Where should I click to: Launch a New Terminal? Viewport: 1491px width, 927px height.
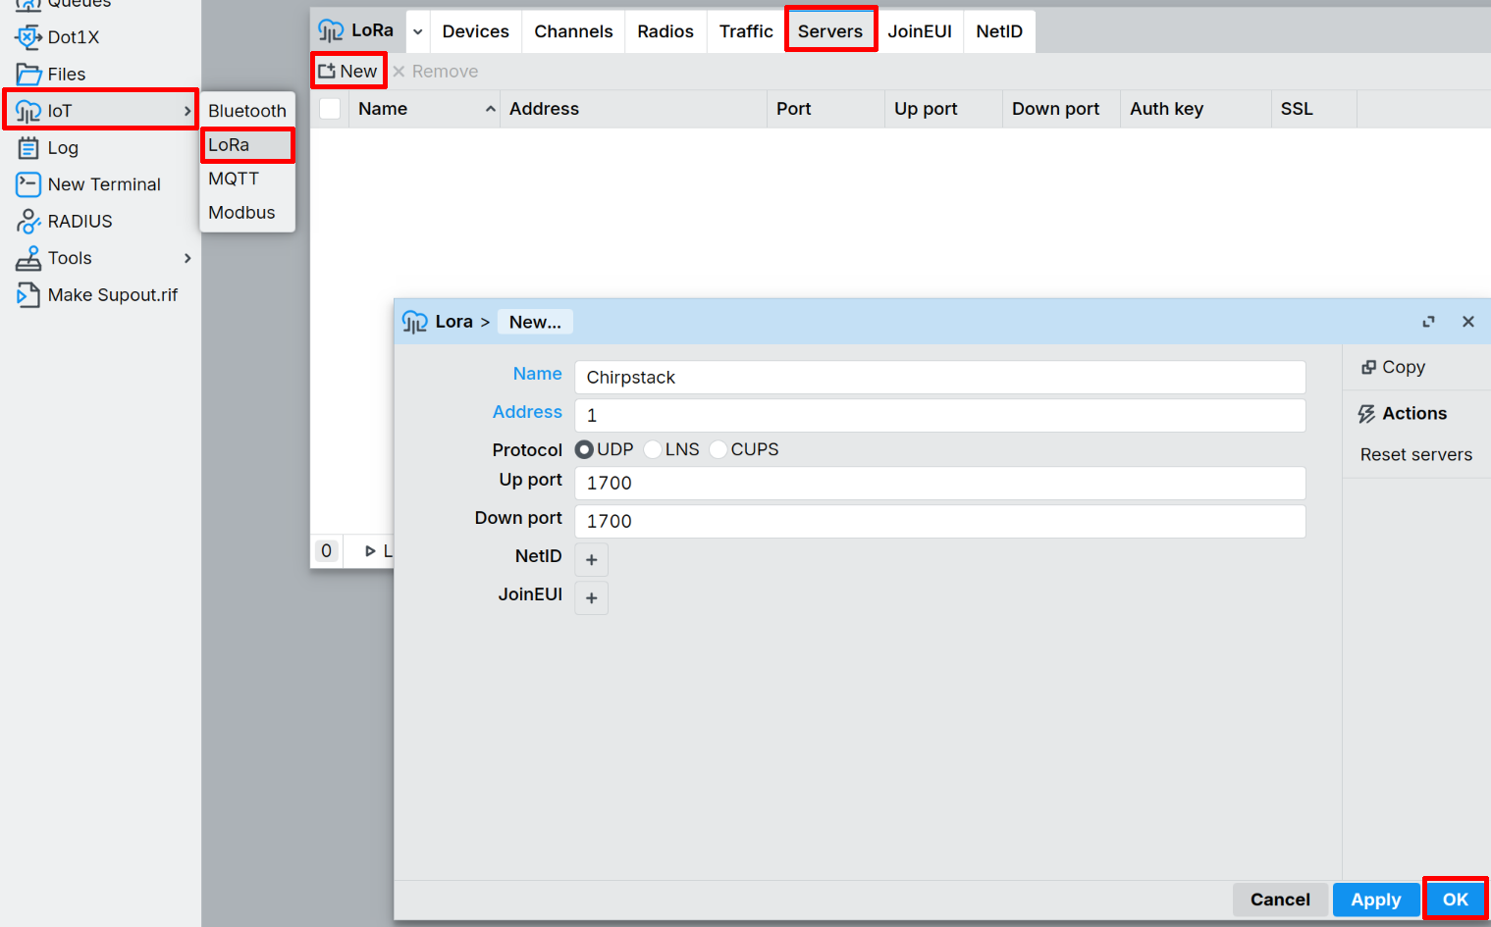104,183
